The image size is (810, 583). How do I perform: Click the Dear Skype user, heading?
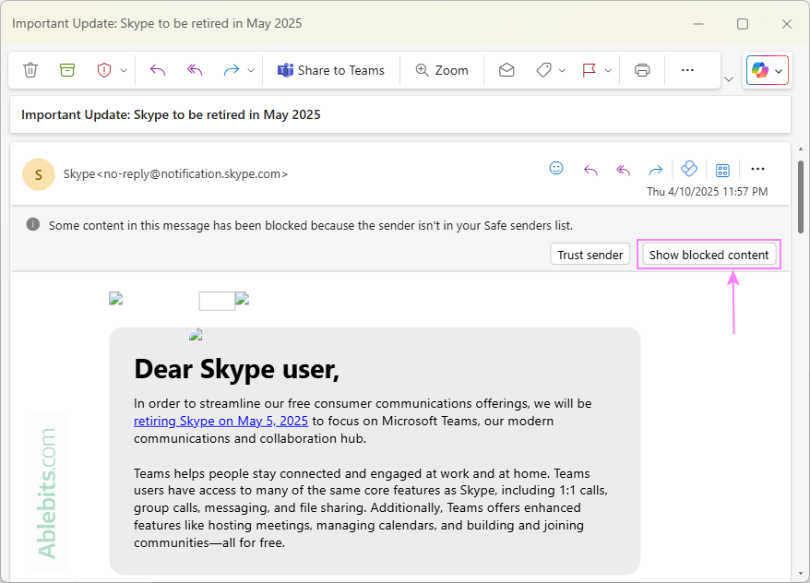pos(236,369)
